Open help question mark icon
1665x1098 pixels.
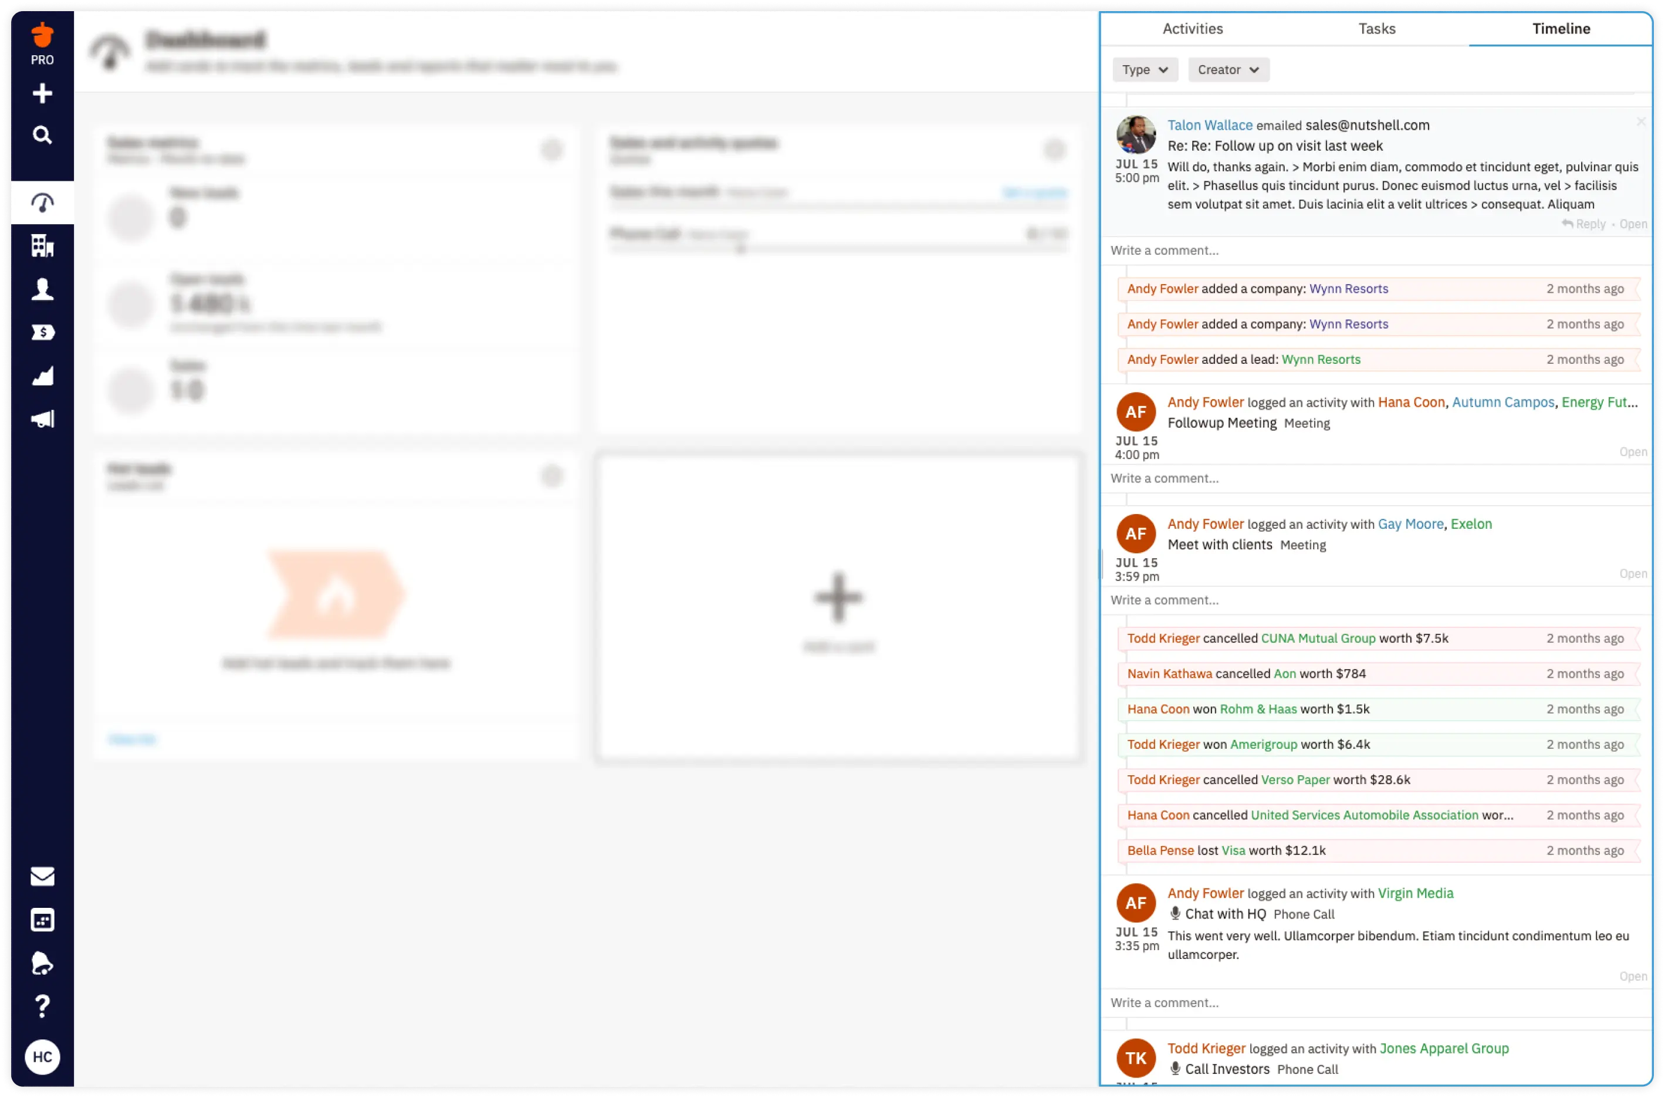(x=42, y=1006)
